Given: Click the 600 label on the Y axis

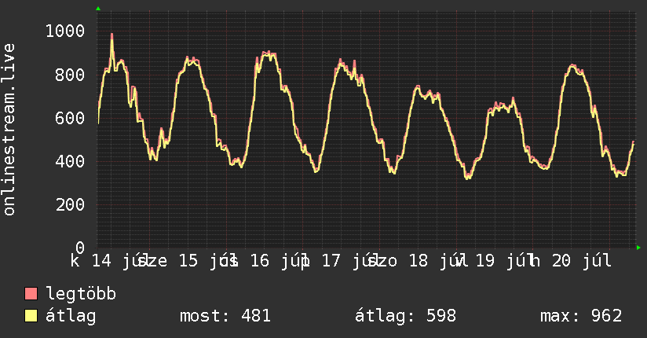Looking at the screenshot, I should tap(70, 118).
